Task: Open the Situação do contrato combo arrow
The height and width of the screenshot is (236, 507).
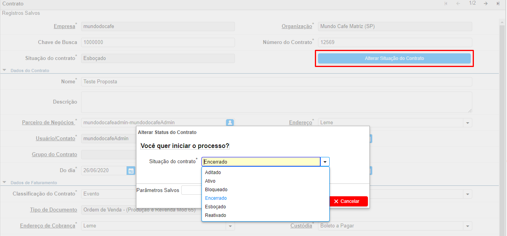Action: [325, 162]
